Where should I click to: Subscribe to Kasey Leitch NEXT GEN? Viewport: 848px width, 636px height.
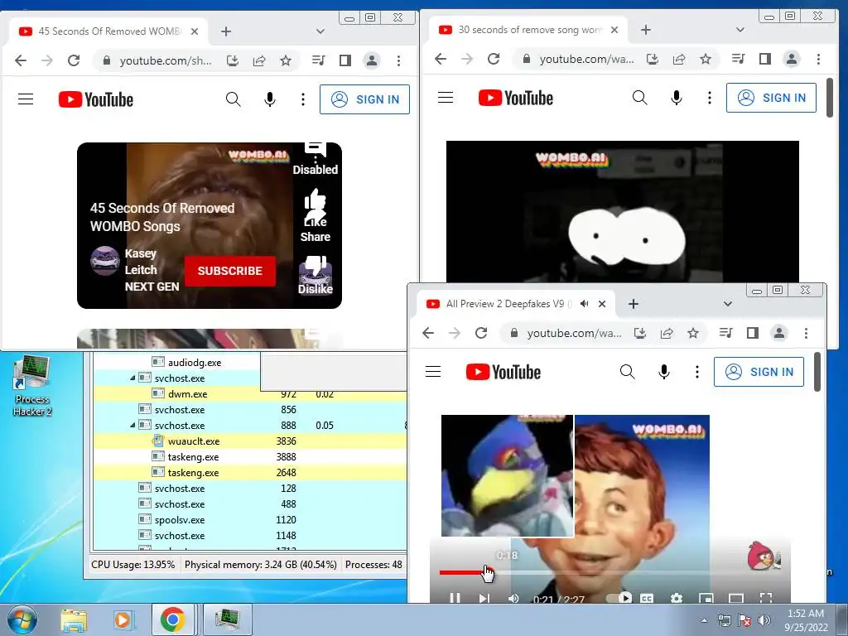click(x=230, y=271)
